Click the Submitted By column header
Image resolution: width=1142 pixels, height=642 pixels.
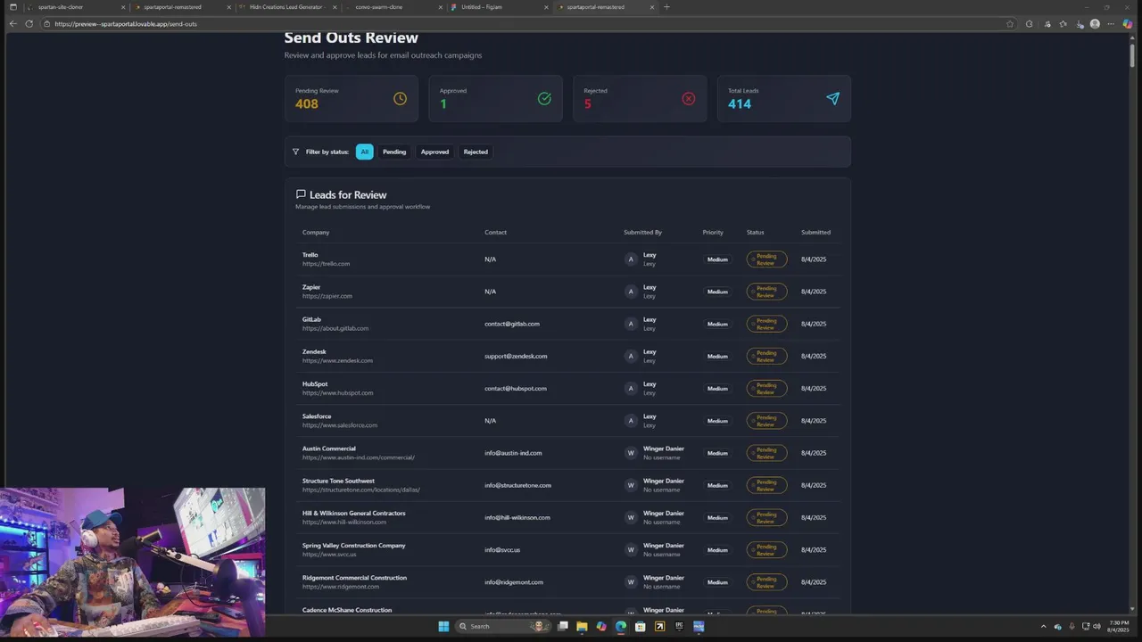[x=642, y=232]
